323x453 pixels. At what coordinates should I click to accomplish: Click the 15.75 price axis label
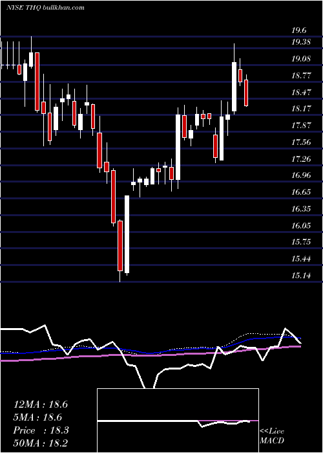[x=301, y=242]
